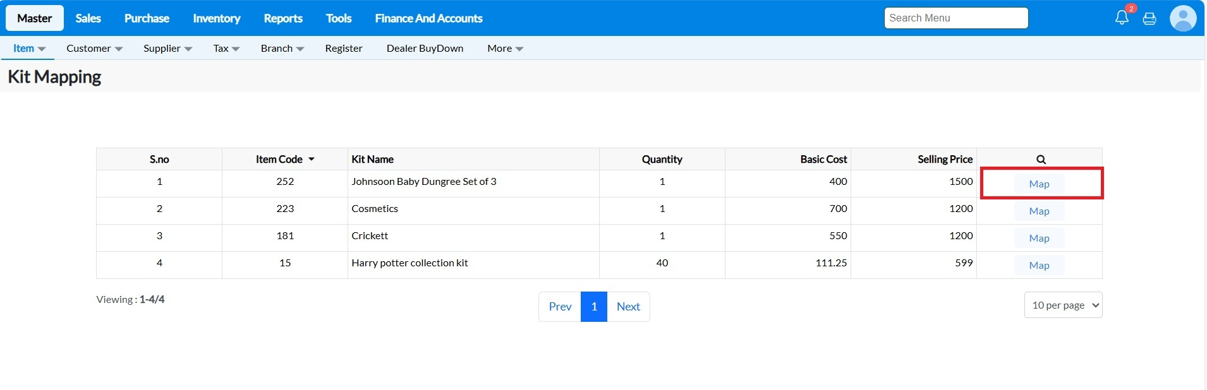This screenshot has width=1207, height=390.
Task: Open the user profile avatar
Action: pyautogui.click(x=1182, y=18)
